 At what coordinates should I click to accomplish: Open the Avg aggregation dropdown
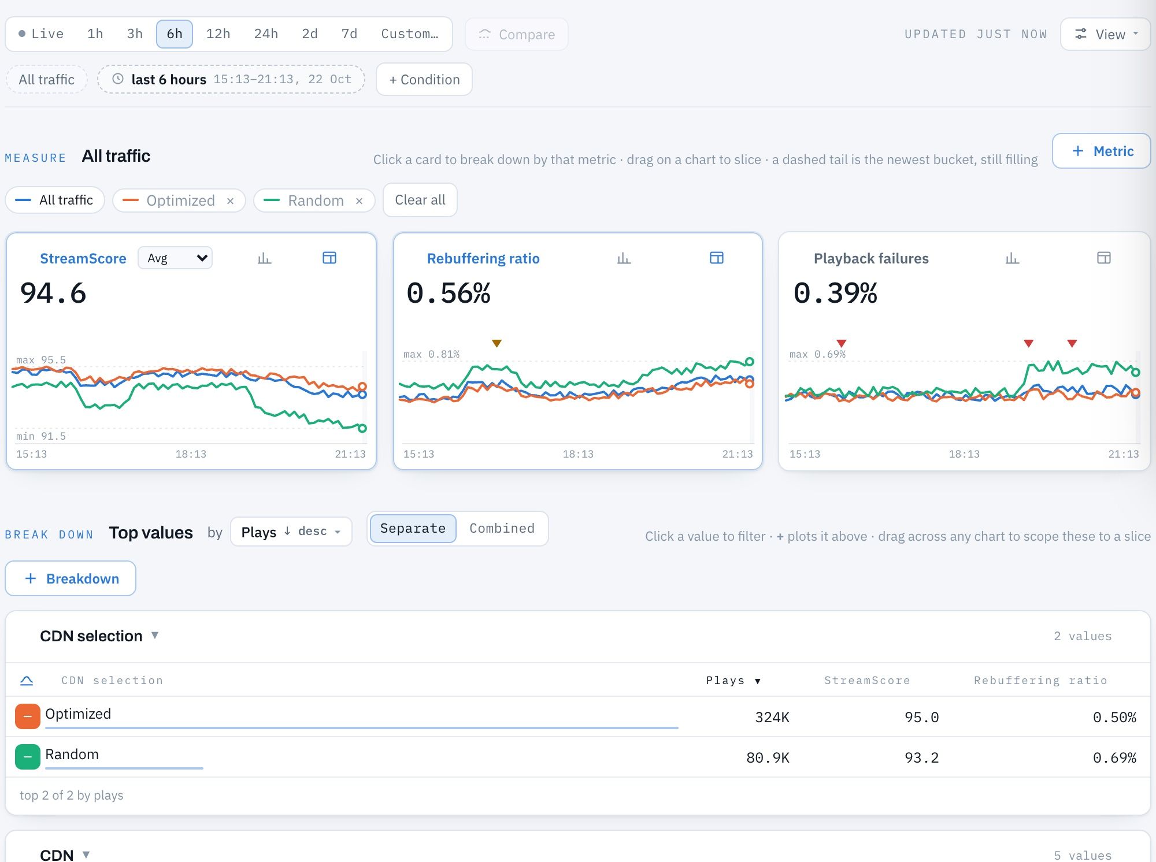tap(175, 258)
